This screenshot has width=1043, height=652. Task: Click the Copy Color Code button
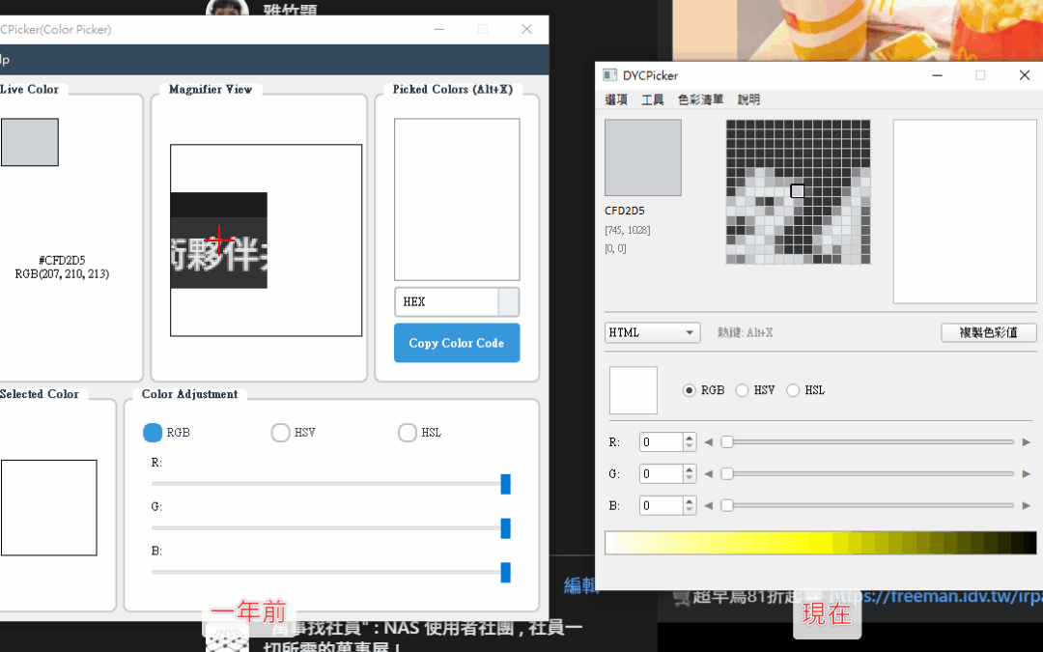tap(457, 342)
